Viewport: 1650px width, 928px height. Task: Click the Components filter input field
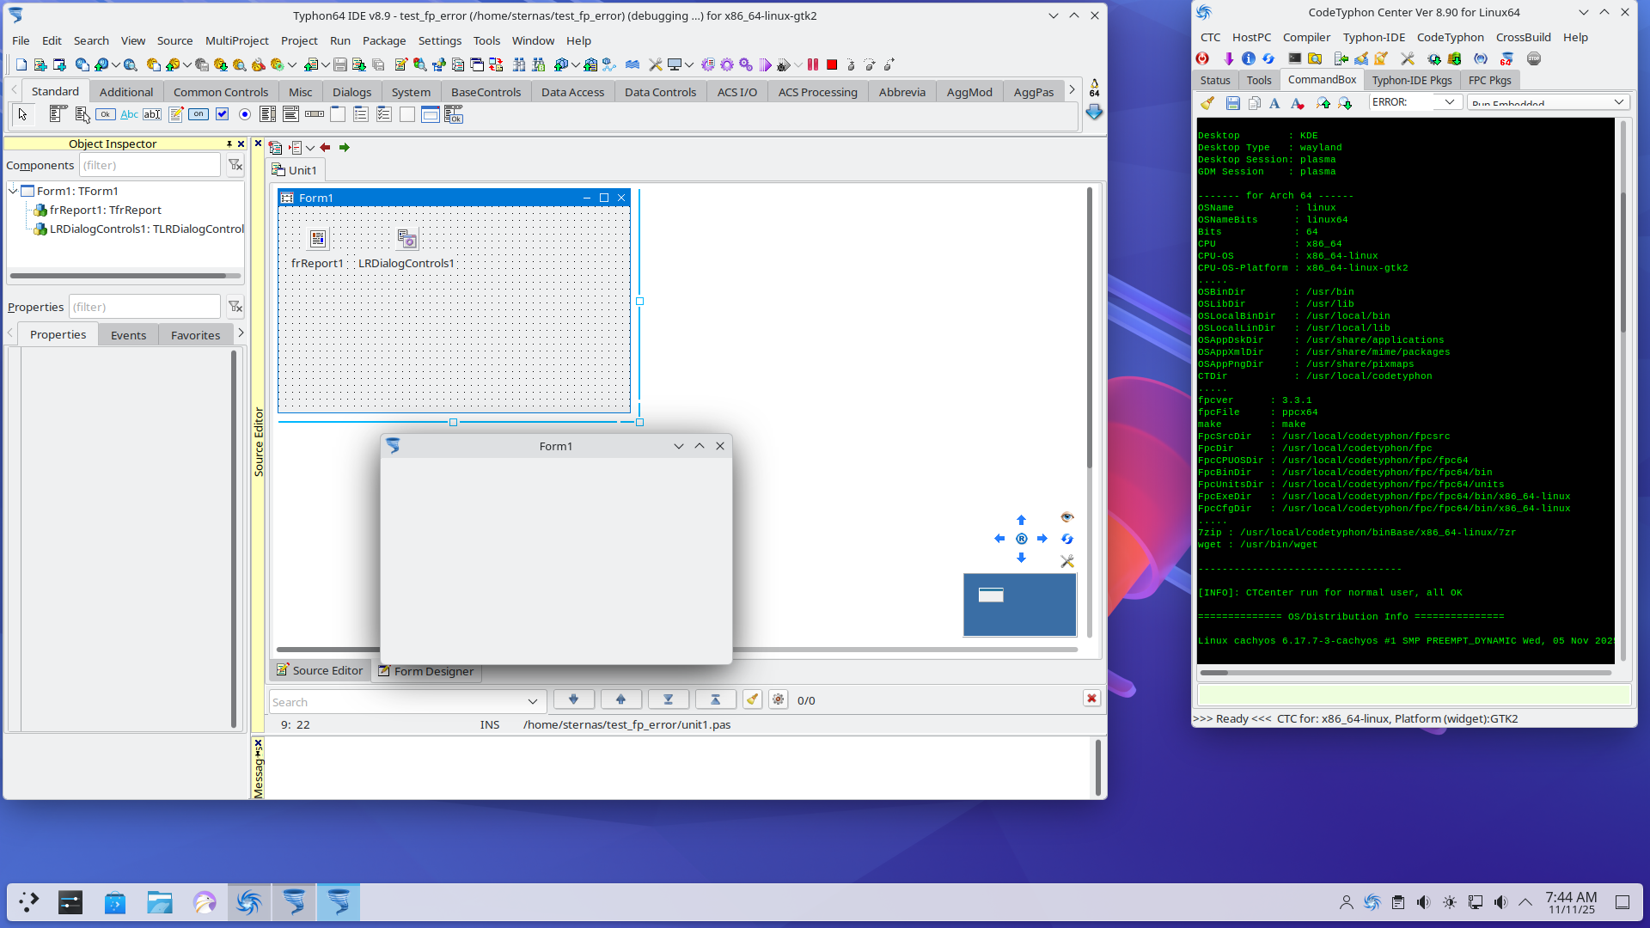pos(150,165)
